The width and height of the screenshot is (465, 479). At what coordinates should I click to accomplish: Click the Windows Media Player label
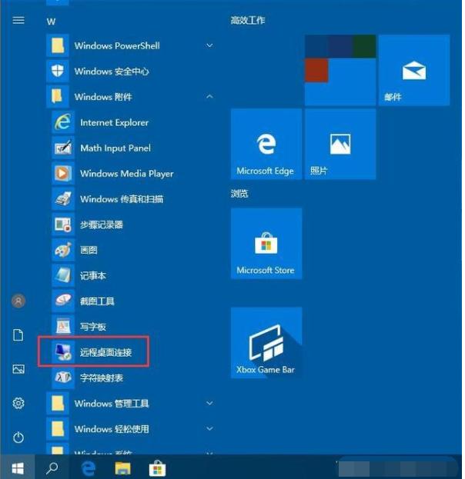click(x=127, y=174)
